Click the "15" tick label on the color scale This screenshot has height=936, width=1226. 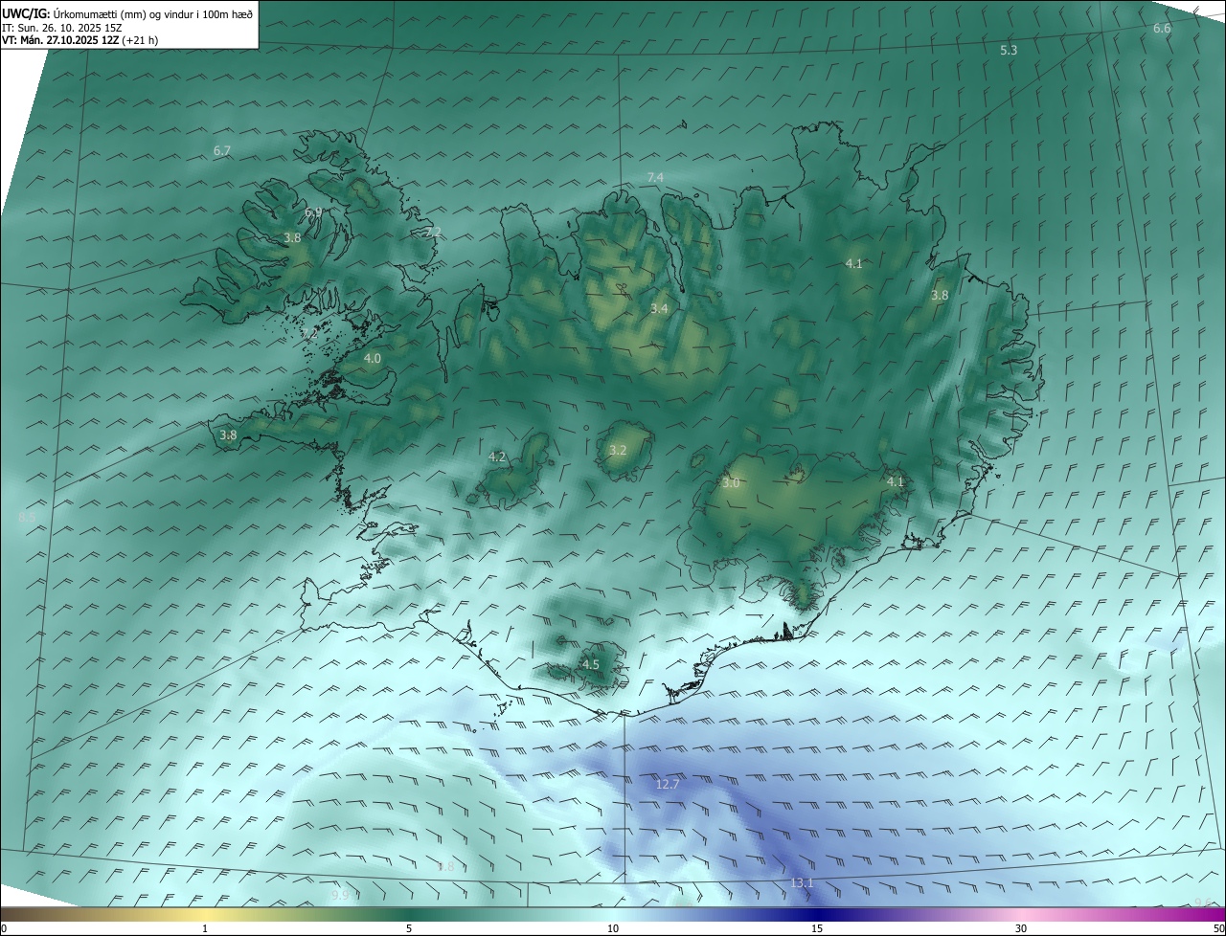[x=817, y=928]
